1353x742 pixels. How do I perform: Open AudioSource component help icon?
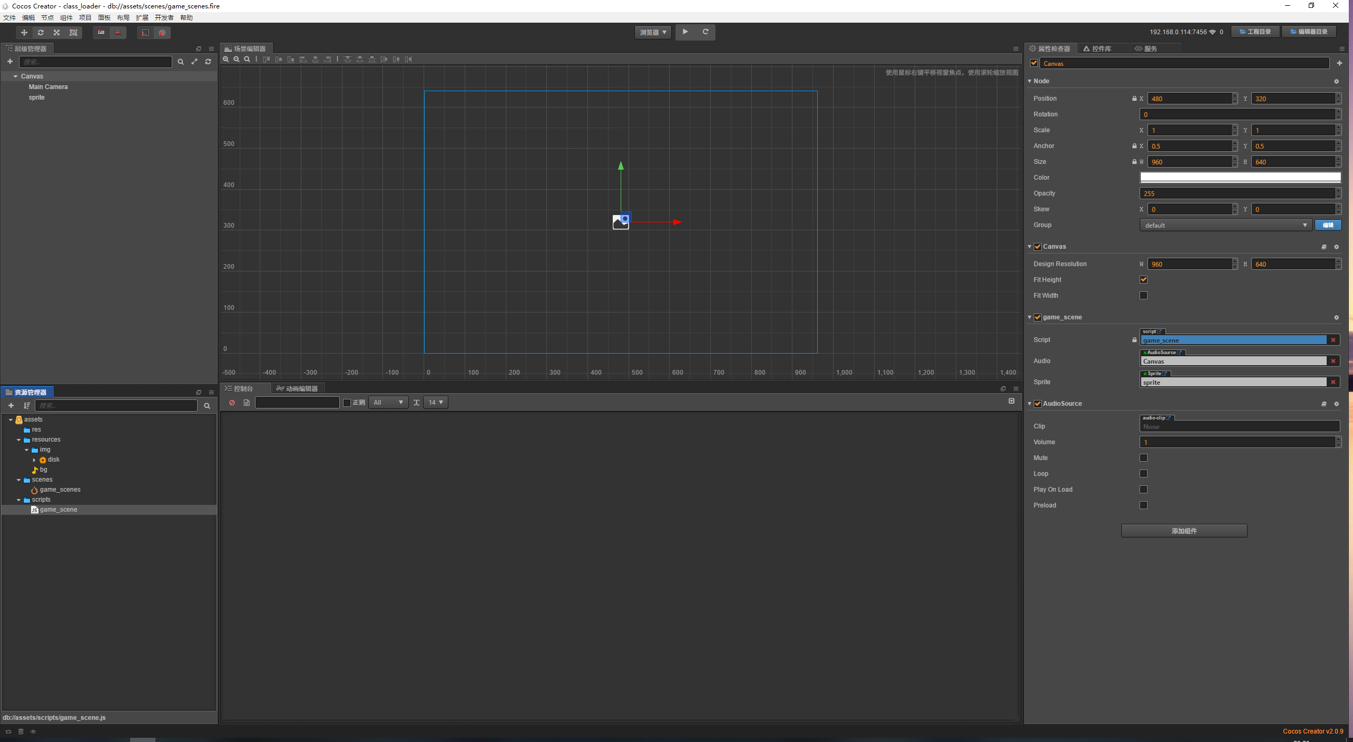coord(1323,404)
